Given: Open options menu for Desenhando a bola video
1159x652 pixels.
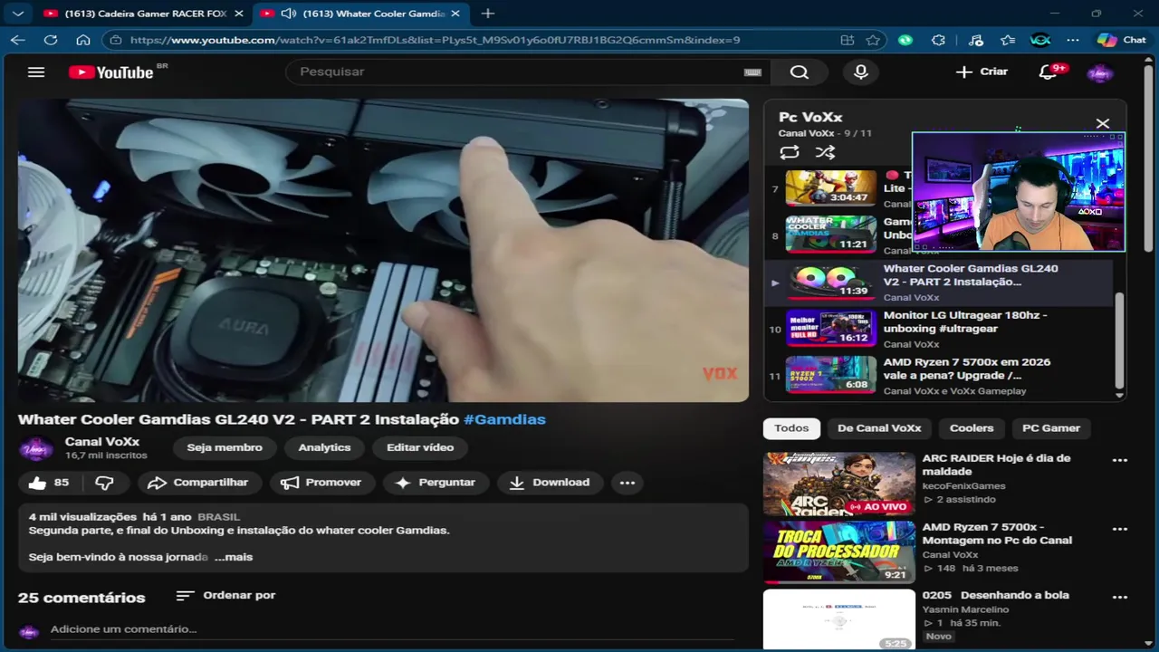Looking at the screenshot, I should (x=1120, y=598).
